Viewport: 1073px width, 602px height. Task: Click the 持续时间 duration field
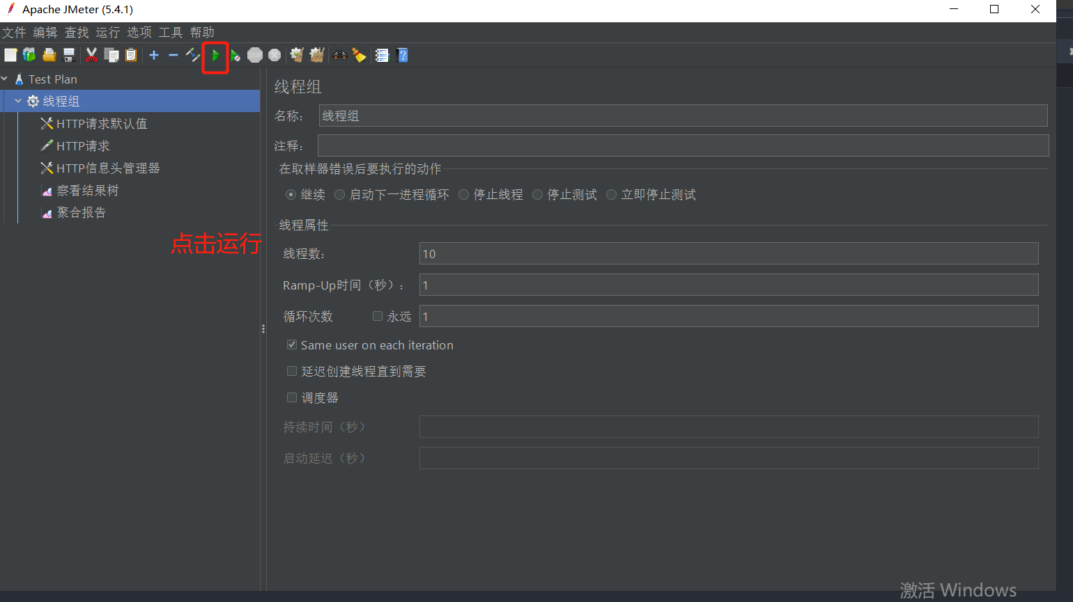click(729, 427)
